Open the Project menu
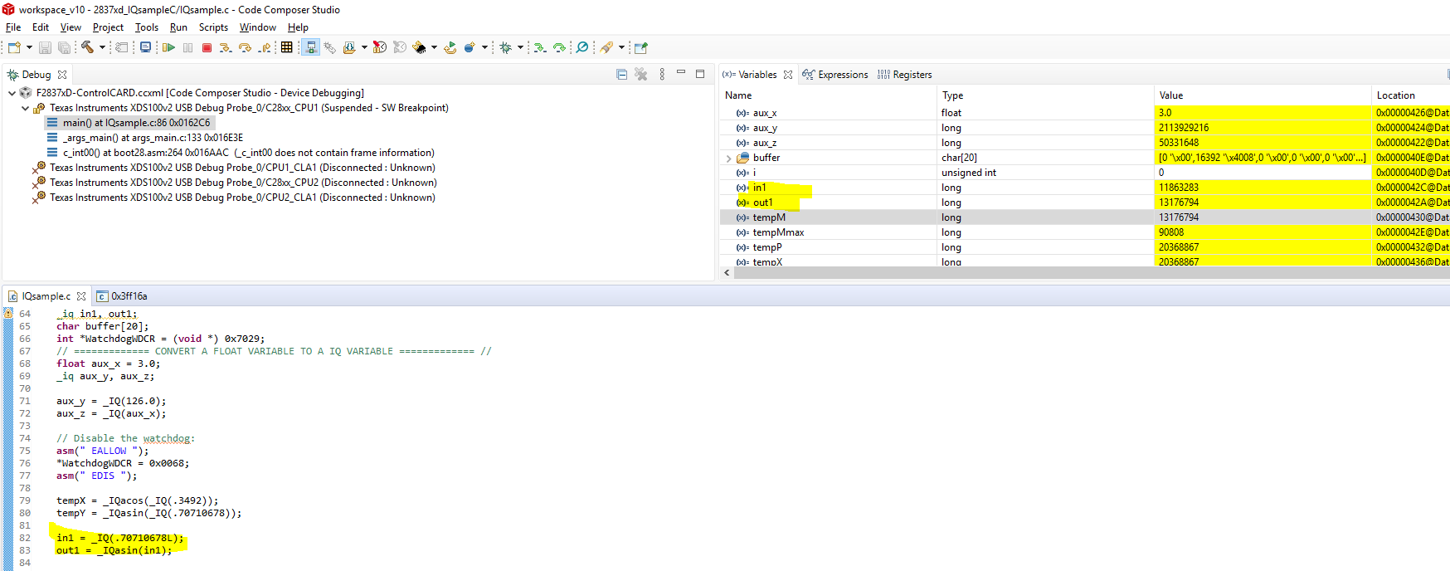 coord(108,27)
